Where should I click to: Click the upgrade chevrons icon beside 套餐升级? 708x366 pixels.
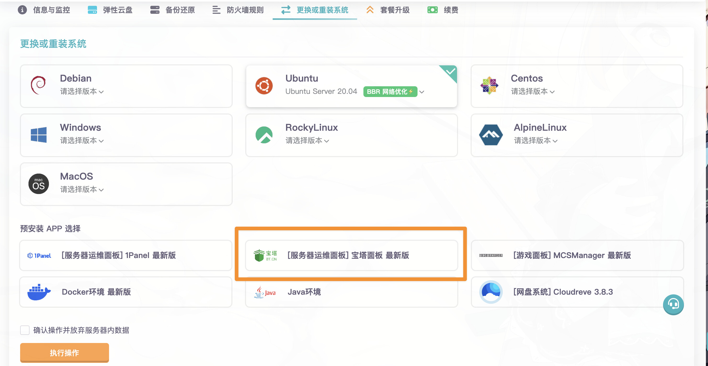point(370,10)
